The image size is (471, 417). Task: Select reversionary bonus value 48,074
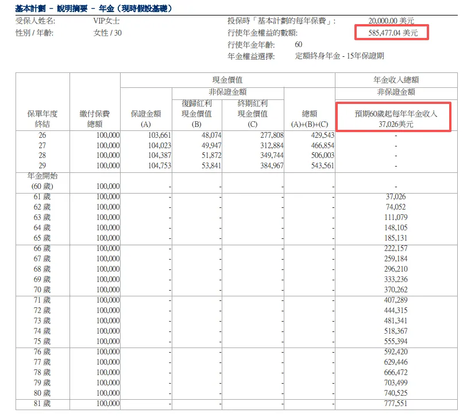(x=211, y=136)
